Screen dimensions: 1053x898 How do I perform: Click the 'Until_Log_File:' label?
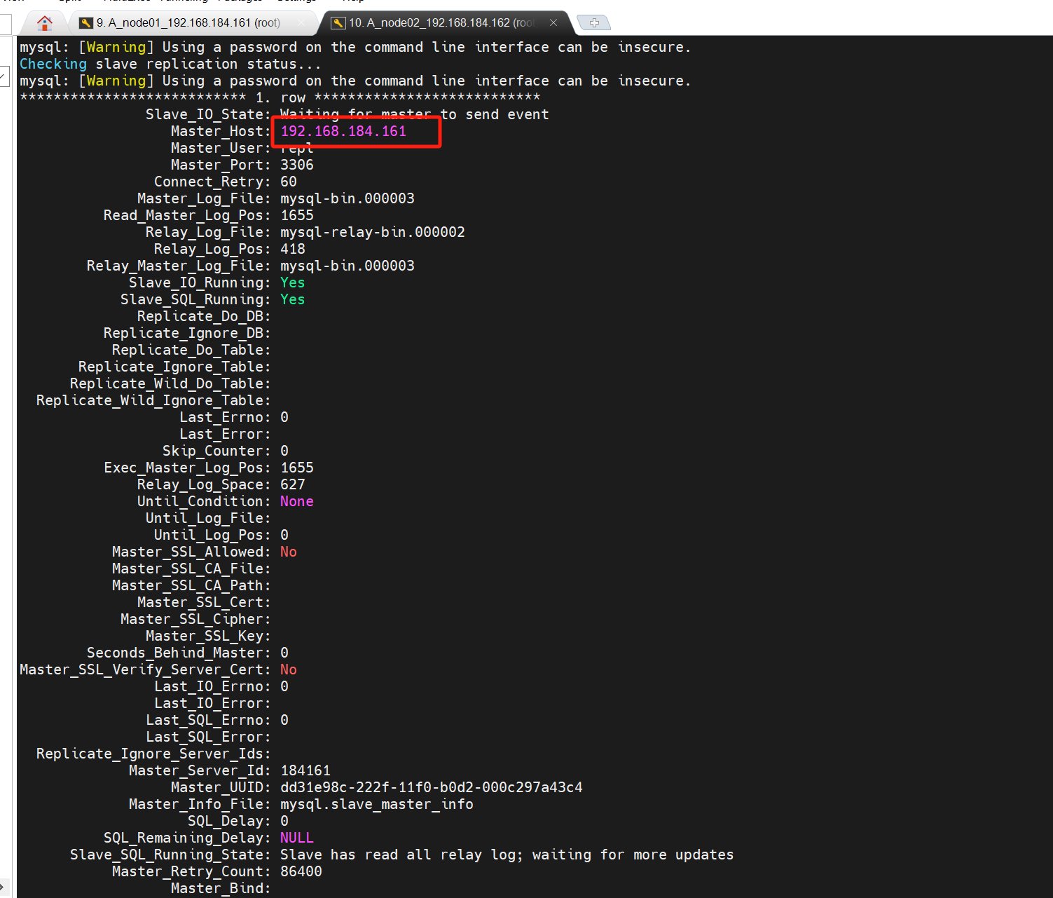pyautogui.click(x=208, y=518)
